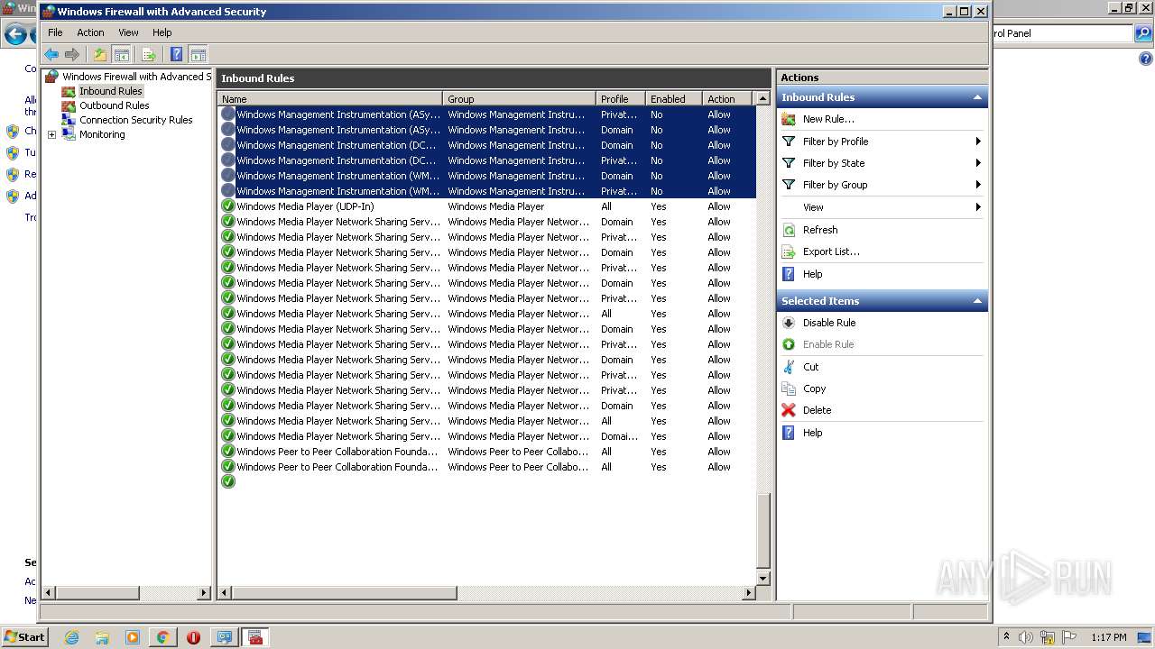
Task: Click the Control Panel window Back button
Action: click(15, 35)
